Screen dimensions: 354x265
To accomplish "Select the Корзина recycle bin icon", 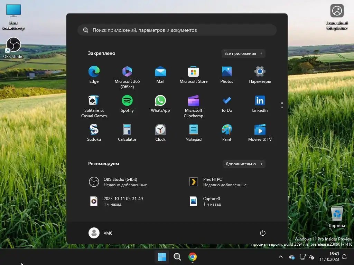I will click(337, 217).
